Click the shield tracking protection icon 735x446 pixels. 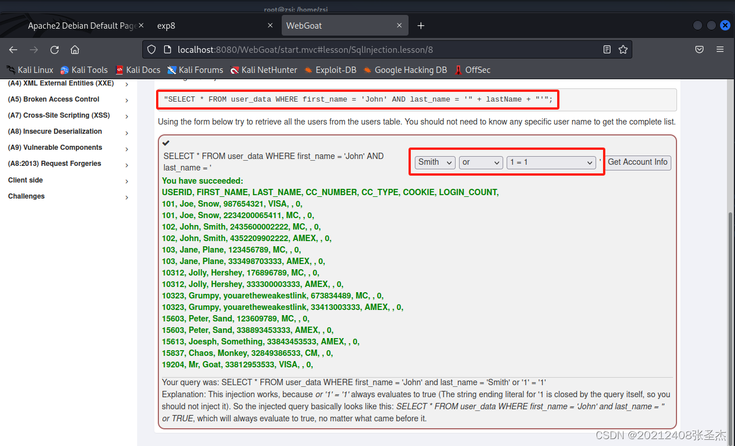(151, 50)
